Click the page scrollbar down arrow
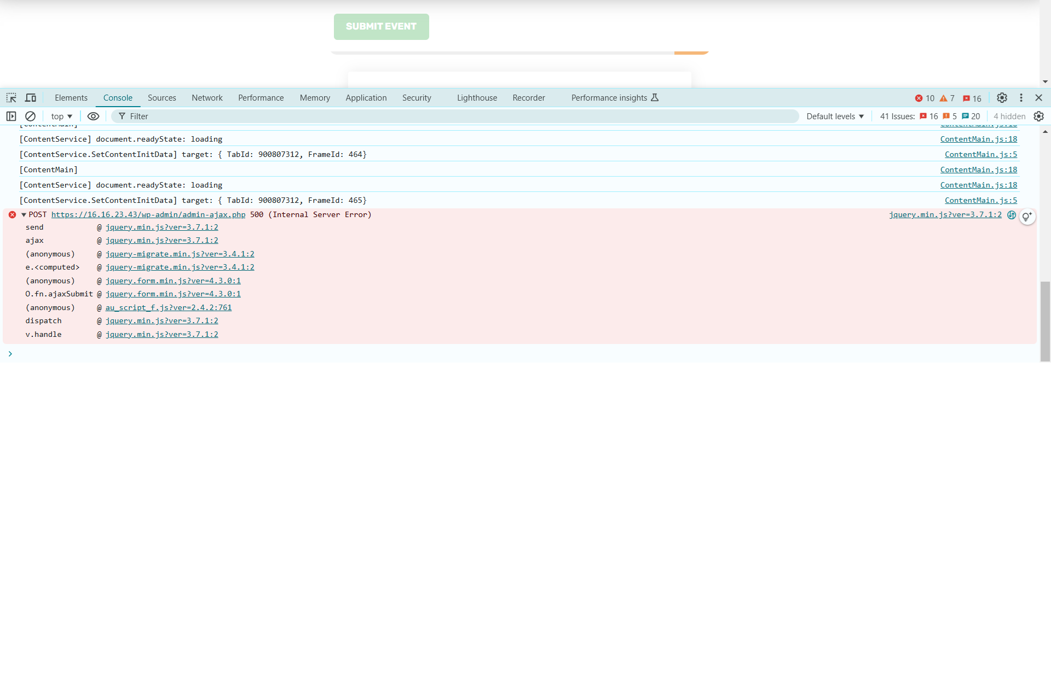1051x700 pixels. click(x=1045, y=82)
